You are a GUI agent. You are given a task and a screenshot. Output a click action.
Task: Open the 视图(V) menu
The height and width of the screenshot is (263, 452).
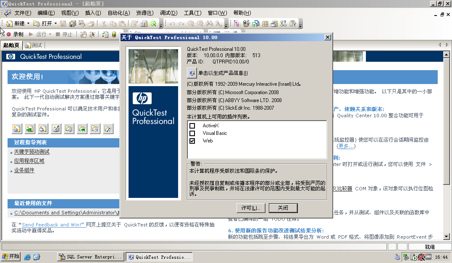[70, 13]
